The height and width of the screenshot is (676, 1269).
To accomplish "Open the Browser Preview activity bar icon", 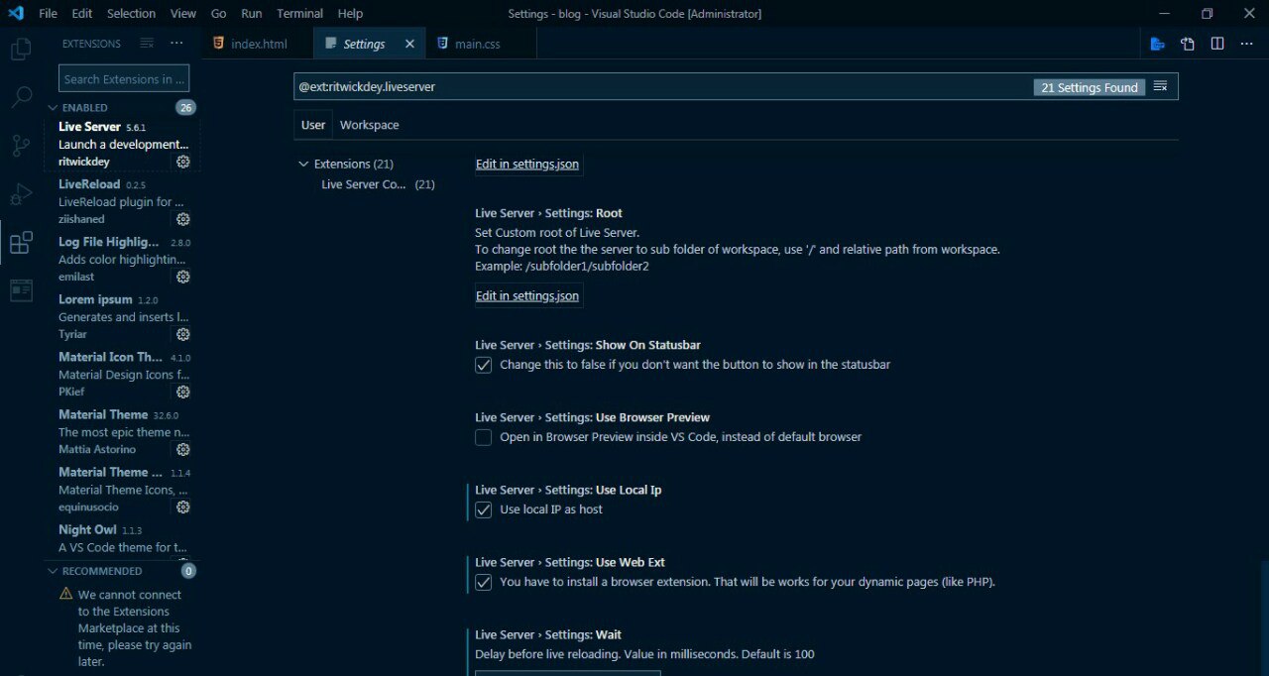I will click(21, 290).
